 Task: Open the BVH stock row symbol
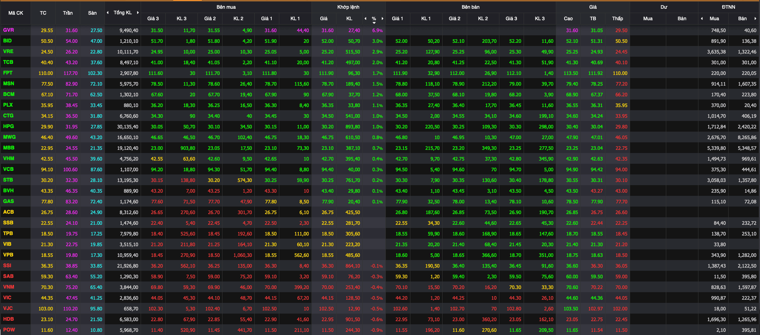click(x=8, y=191)
